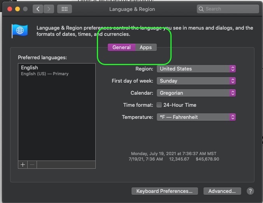Screen dimensions: 263x203
Task: Enable 24-Hour Time checkbox
Action: 159,105
